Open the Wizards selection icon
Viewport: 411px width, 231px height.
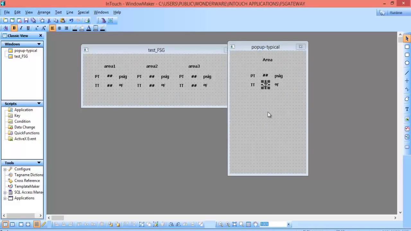tap(103, 20)
